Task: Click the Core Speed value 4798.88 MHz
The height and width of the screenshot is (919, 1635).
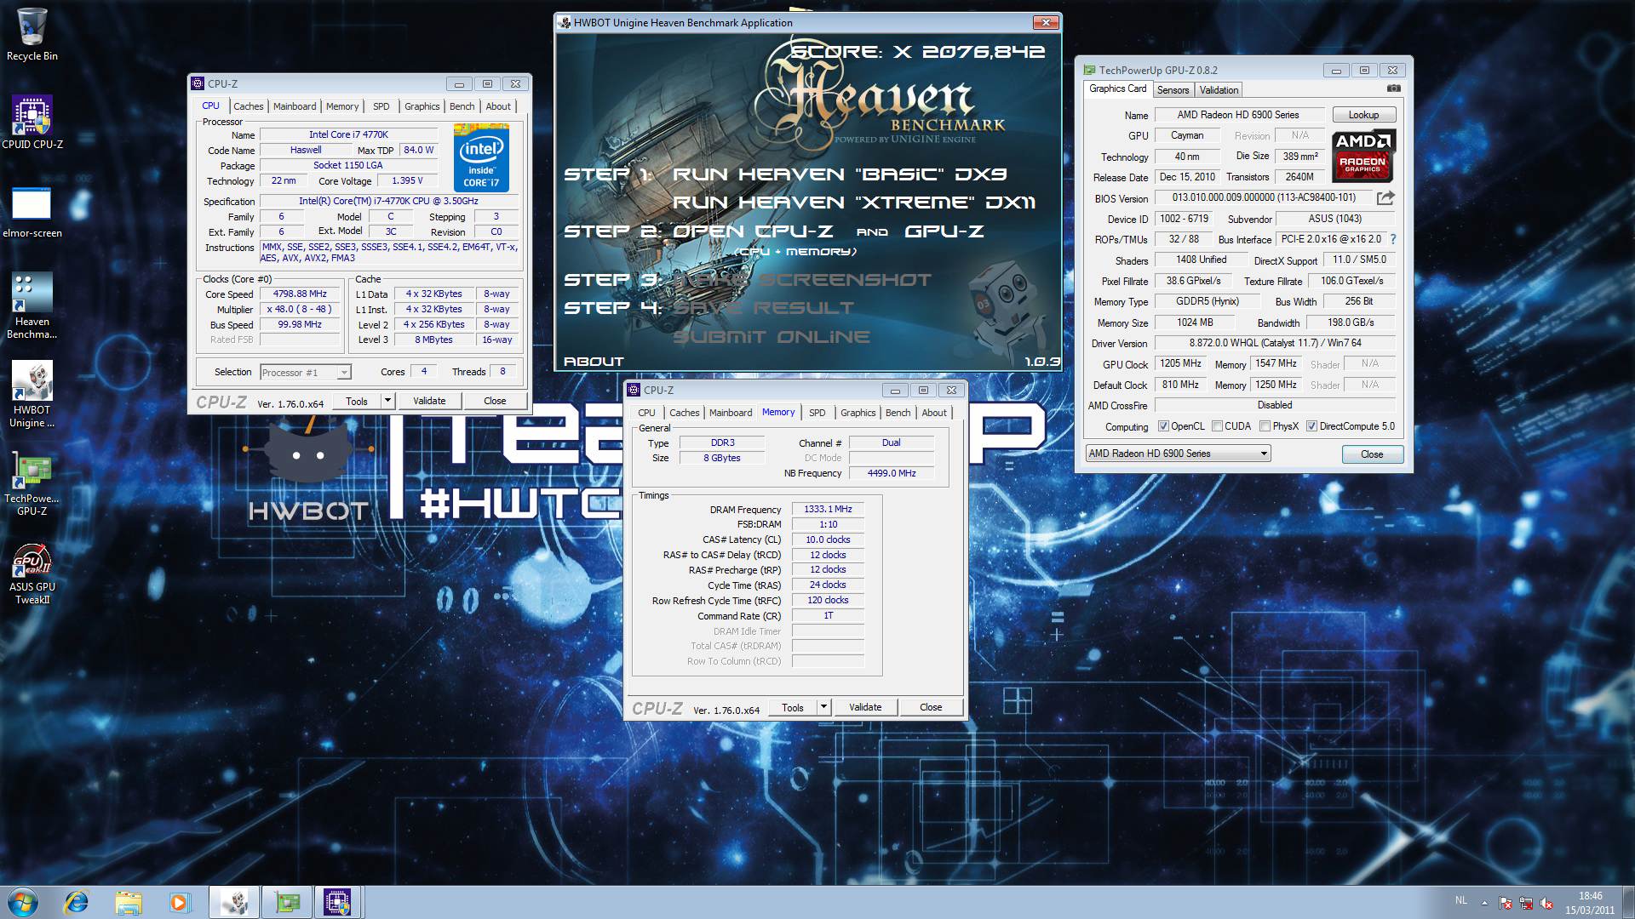Action: pos(300,294)
